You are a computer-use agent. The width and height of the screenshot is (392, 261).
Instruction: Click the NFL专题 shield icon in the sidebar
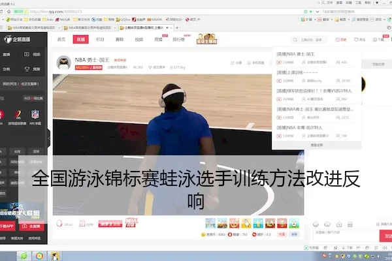(x=35, y=114)
